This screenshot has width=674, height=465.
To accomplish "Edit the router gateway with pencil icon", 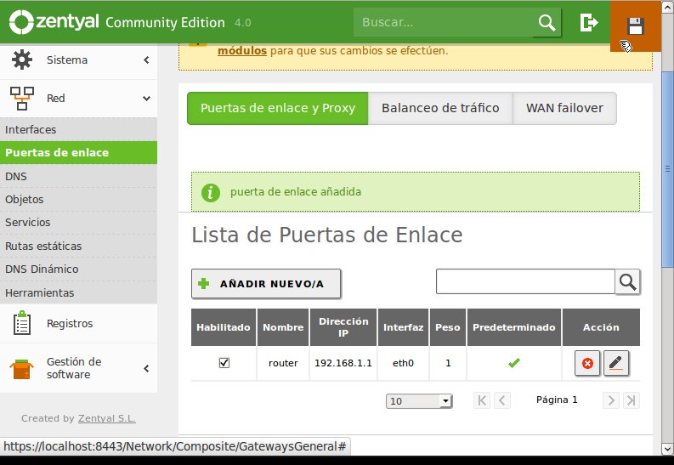I will click(616, 363).
